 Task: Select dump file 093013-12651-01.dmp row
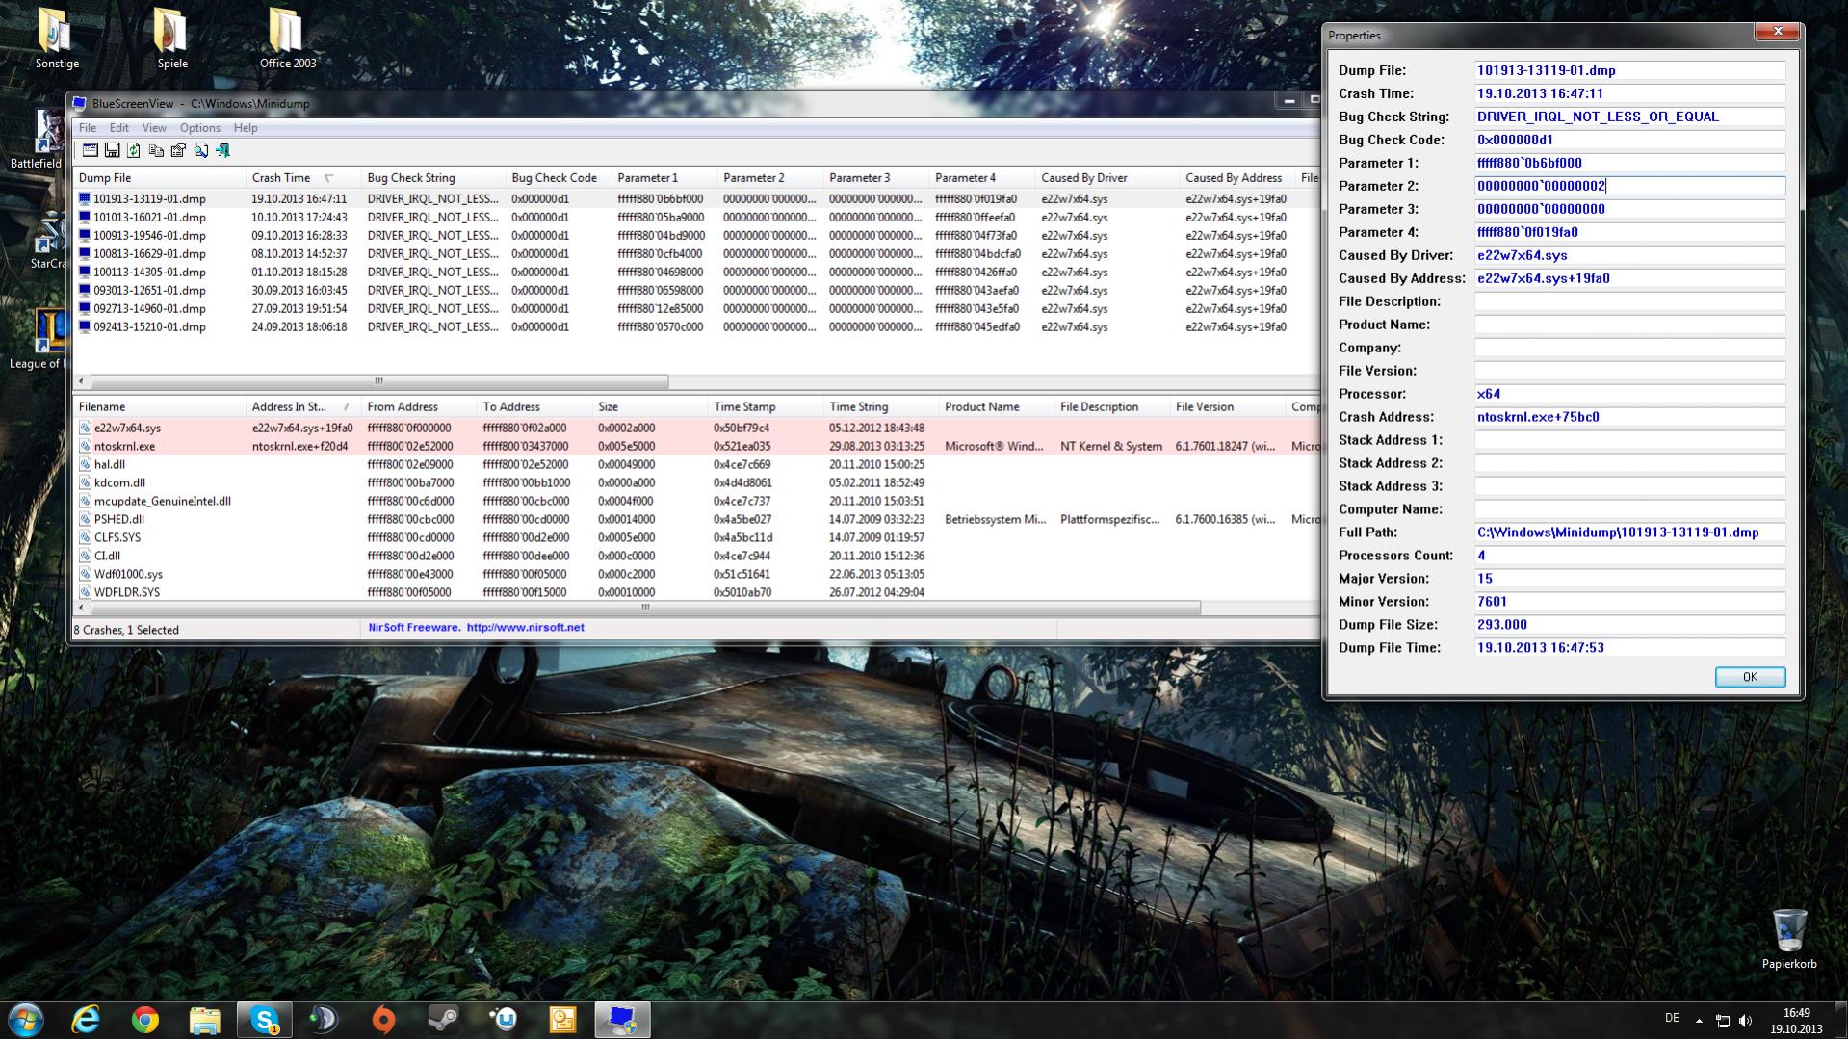pos(695,291)
